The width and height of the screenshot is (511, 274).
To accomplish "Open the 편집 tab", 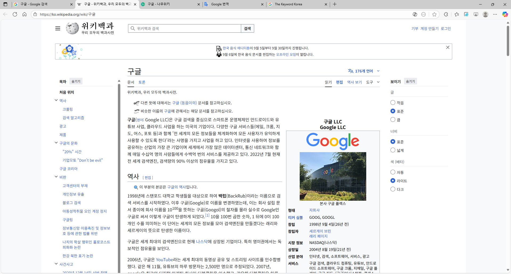I will (339, 82).
